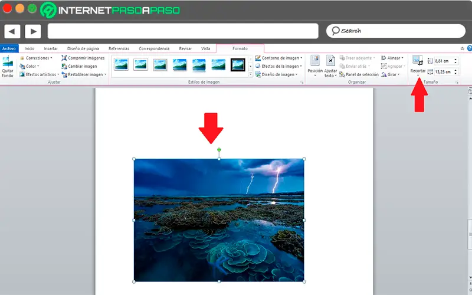Viewport: 472px width, 295px height.
Task: Click Restablecer imagen
Action: click(84, 74)
